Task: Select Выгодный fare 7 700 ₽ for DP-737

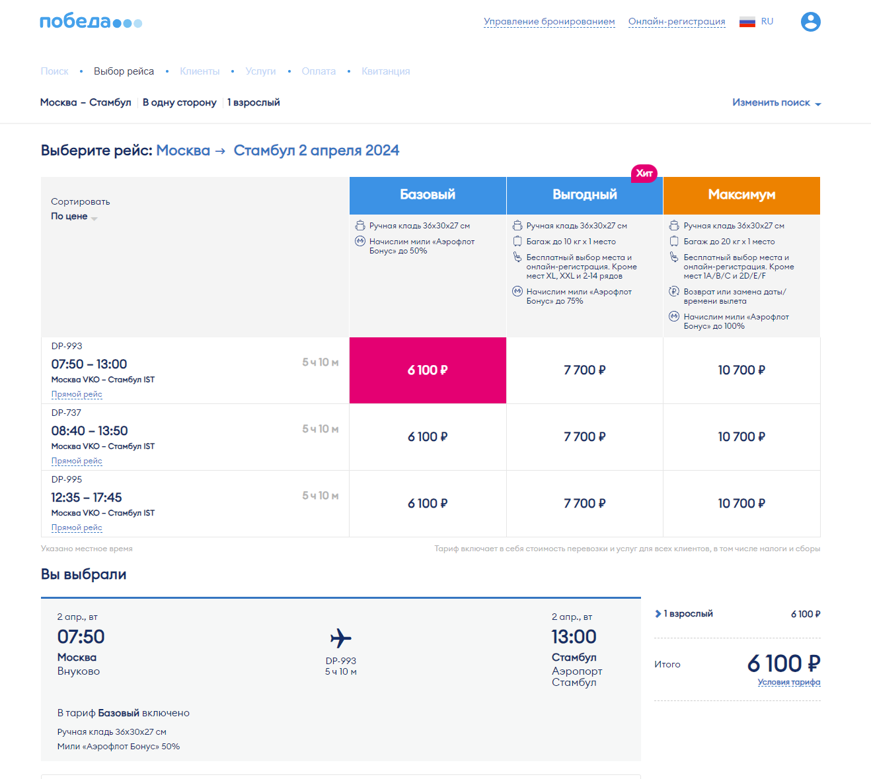Action: tap(584, 437)
